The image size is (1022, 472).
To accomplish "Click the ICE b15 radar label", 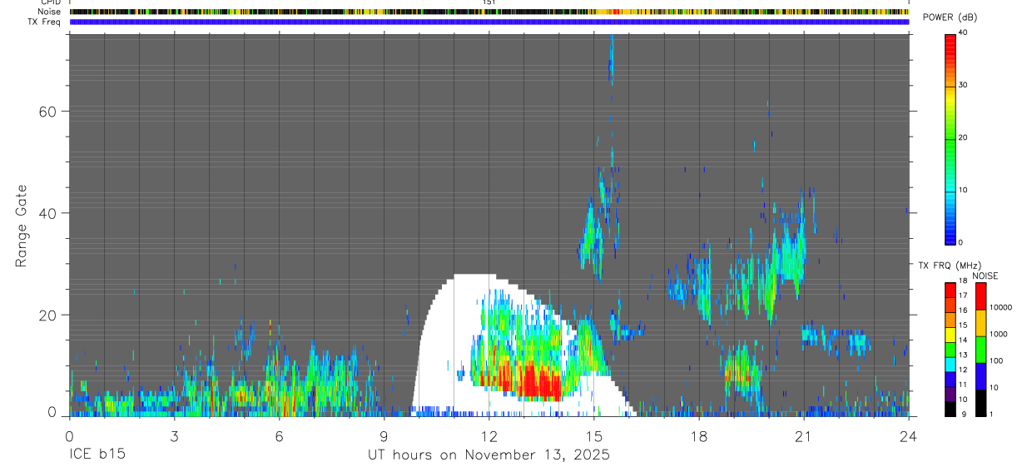I will click(97, 455).
